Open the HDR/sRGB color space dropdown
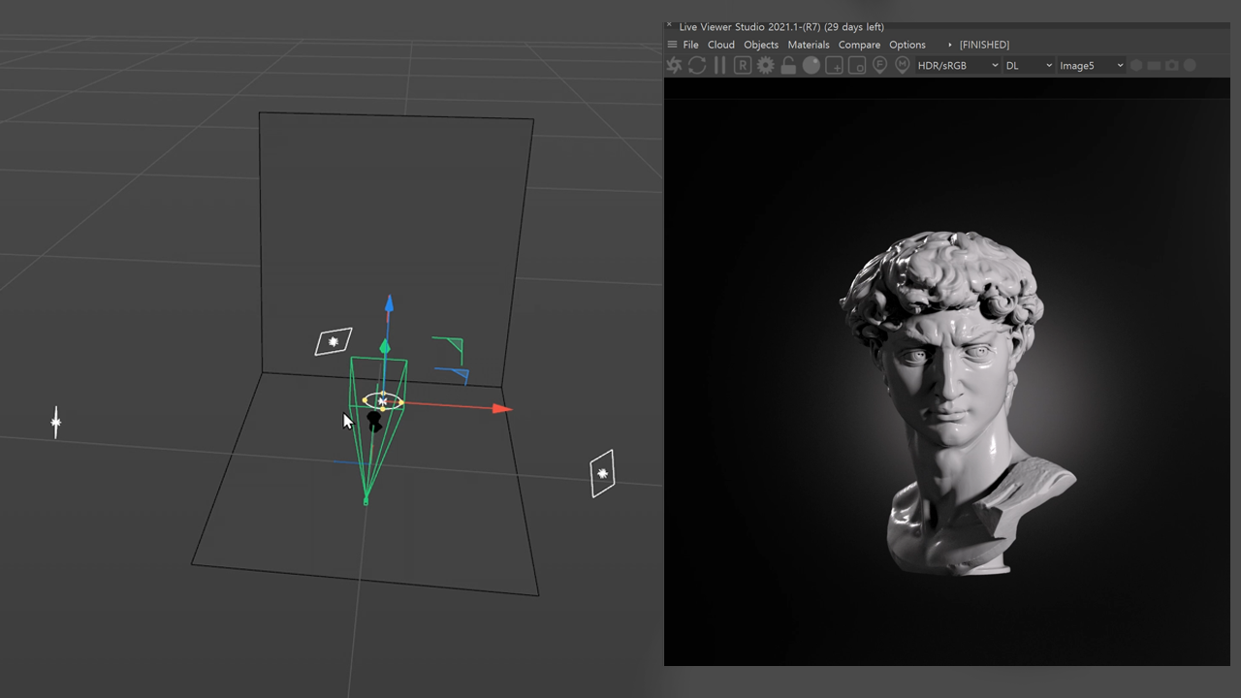Viewport: 1241px width, 698px height. (x=958, y=65)
